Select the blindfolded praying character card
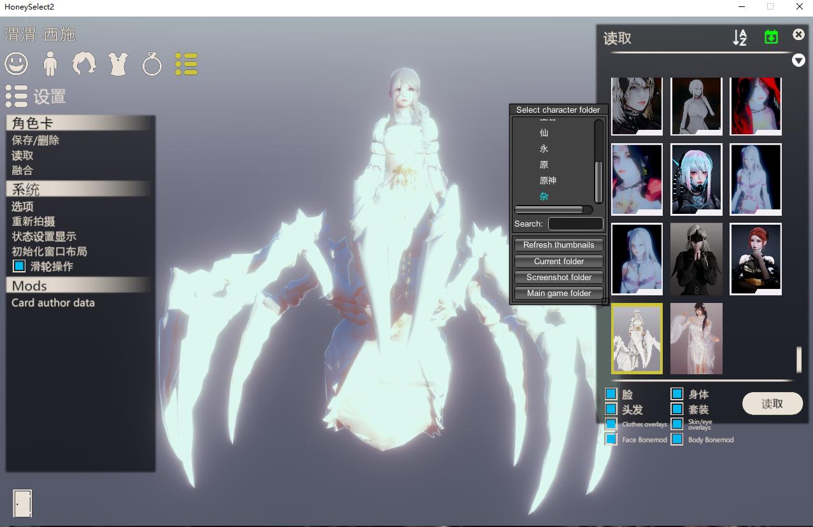Viewport: 813px width, 527px height. pos(696,259)
